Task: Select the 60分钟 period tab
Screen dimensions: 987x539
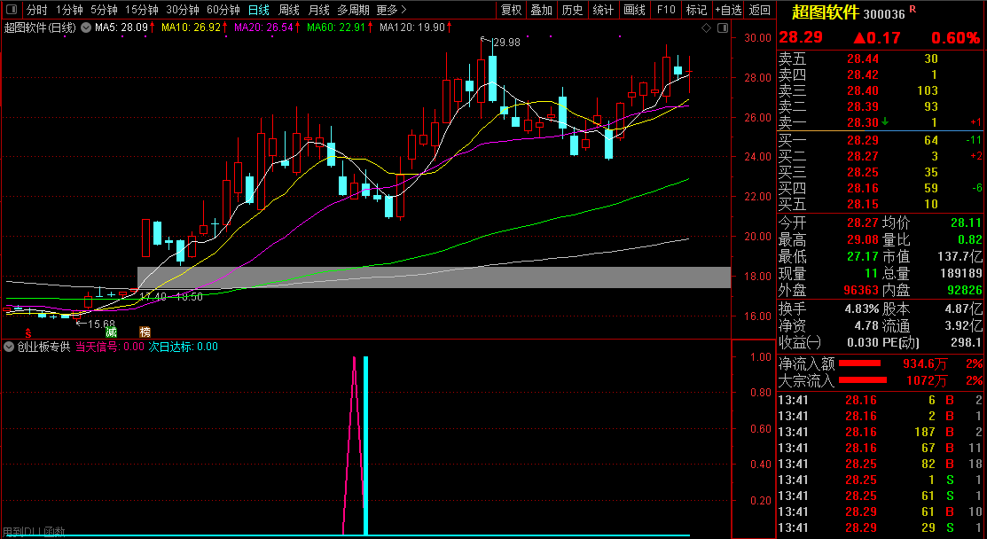Action: (x=223, y=11)
